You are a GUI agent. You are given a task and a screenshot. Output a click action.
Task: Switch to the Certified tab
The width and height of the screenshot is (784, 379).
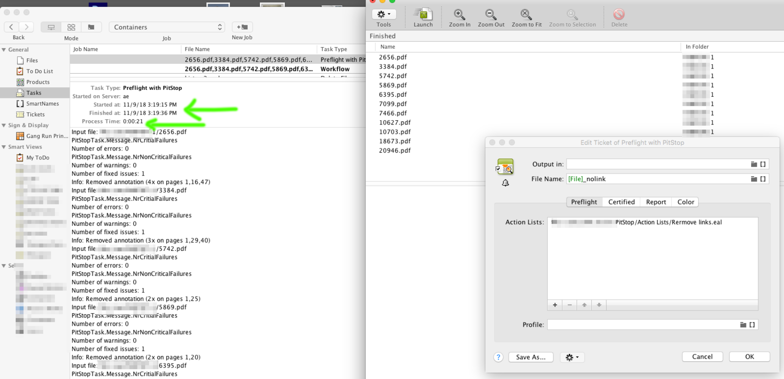621,202
